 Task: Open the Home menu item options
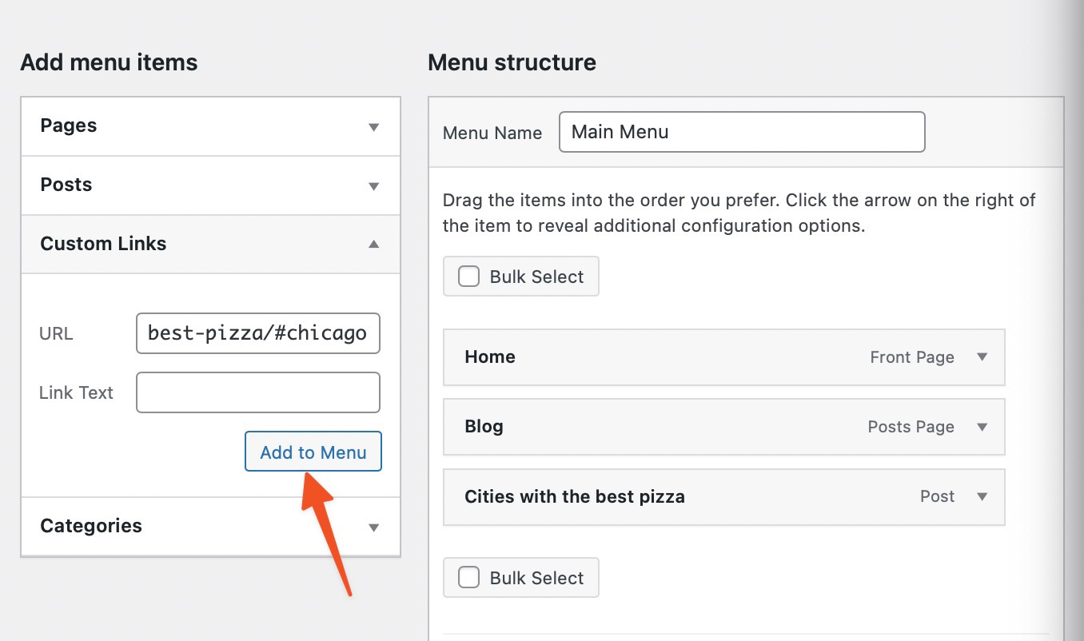tap(982, 357)
